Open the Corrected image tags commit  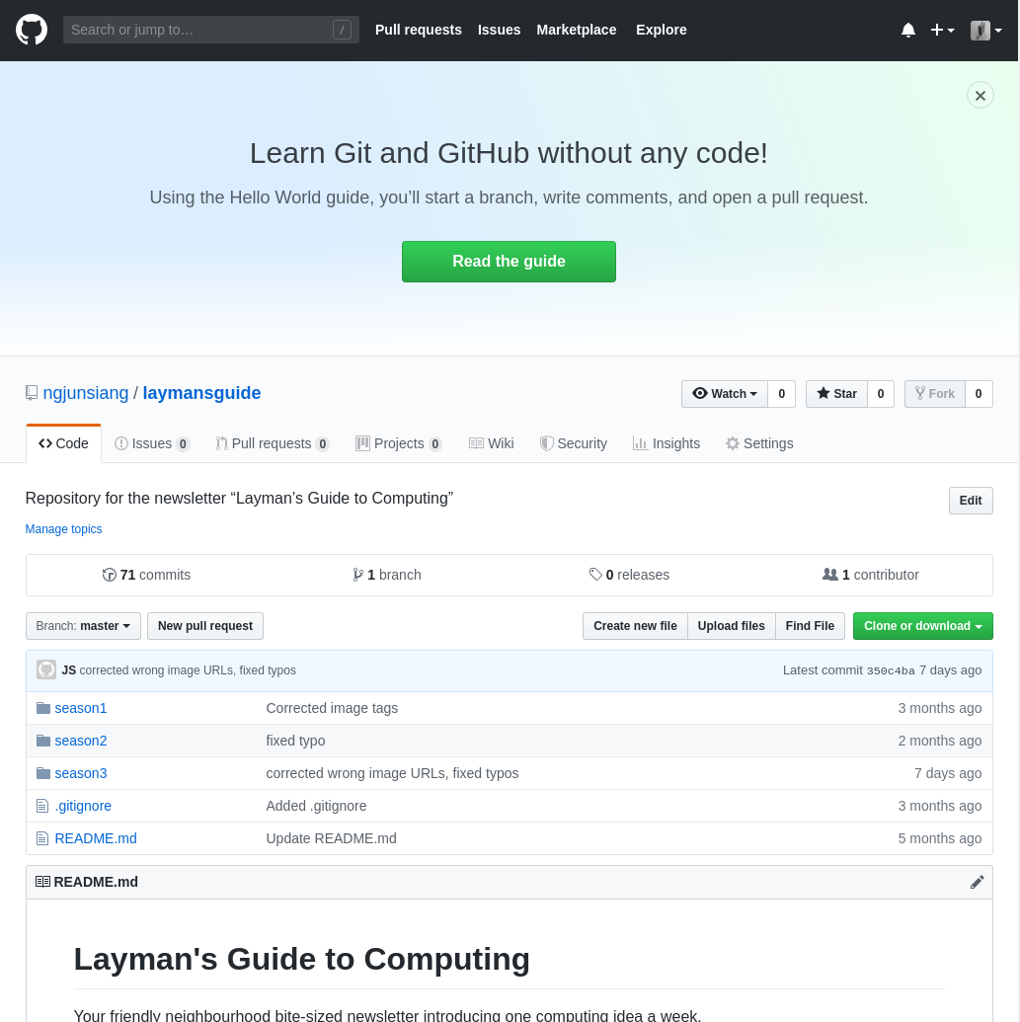pos(332,708)
